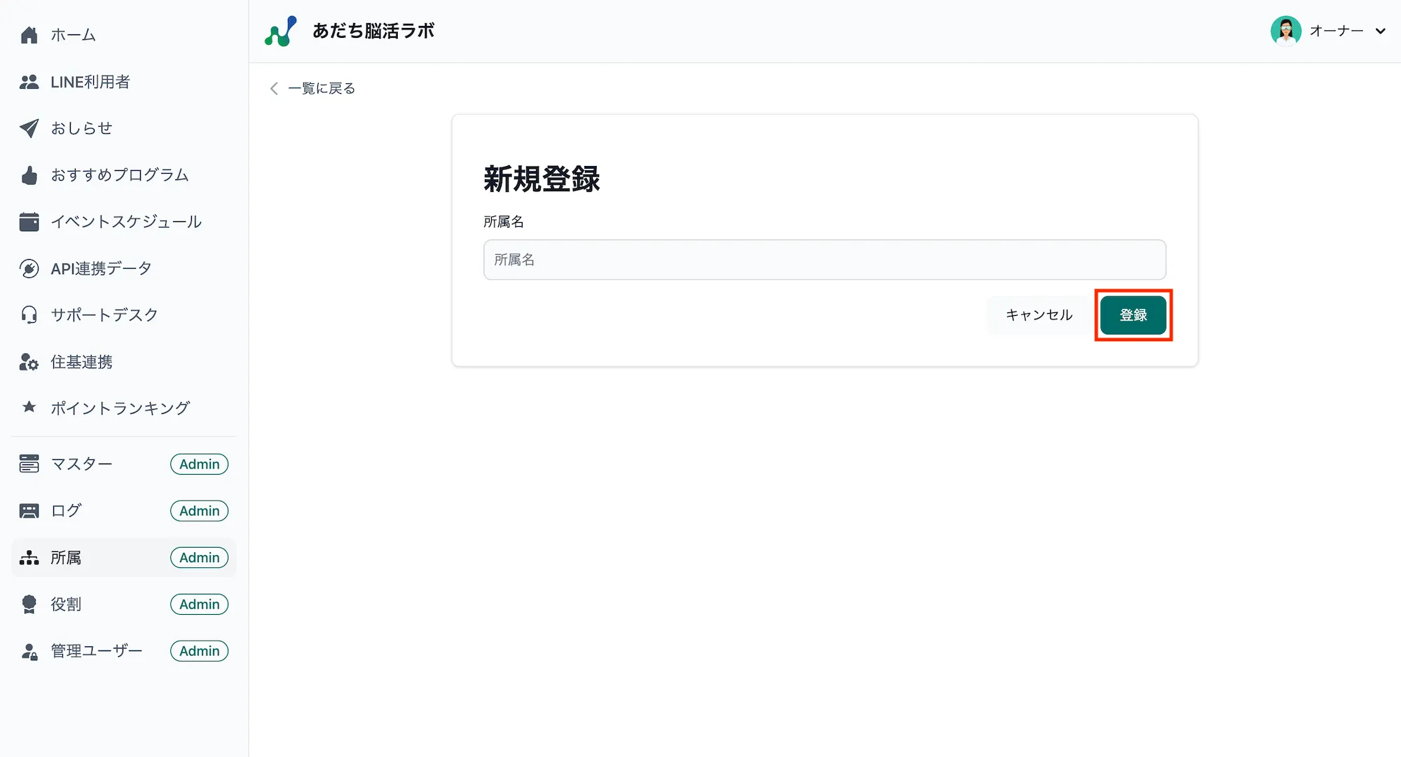Click the API連携データ sync icon
The width and height of the screenshot is (1401, 757).
[29, 268]
